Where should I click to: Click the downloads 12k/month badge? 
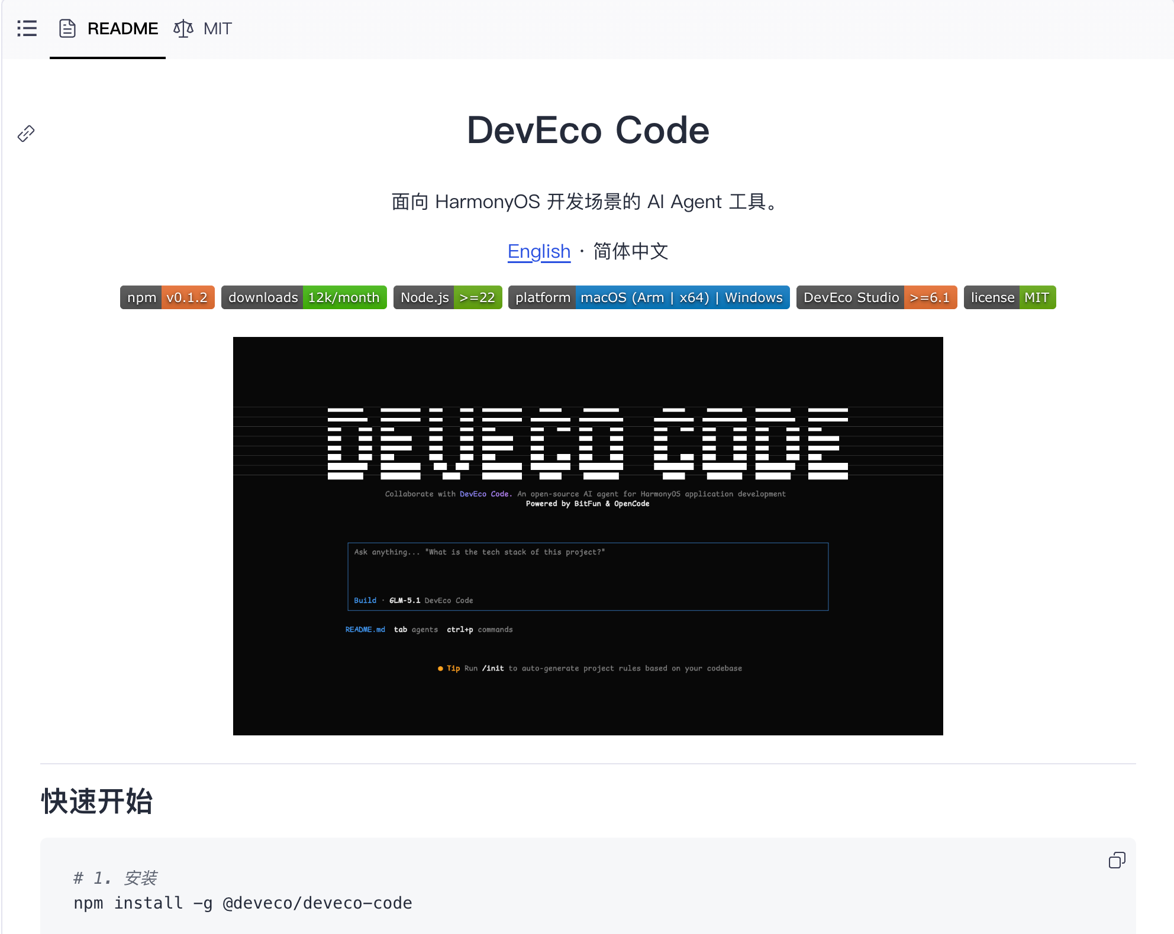pos(304,297)
